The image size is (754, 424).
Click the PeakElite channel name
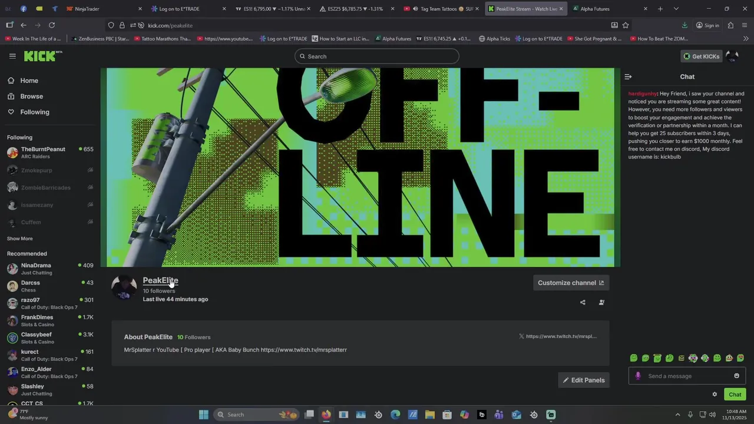point(160,280)
